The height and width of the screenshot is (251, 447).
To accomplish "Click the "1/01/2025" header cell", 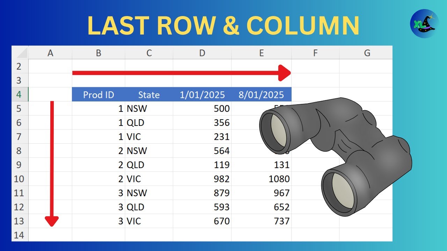I will pyautogui.click(x=202, y=94).
